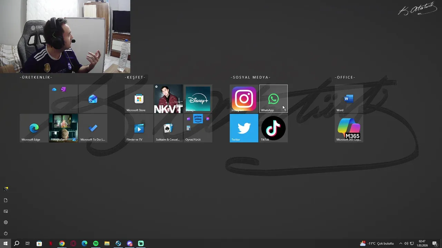Image resolution: width=442 pixels, height=248 pixels.
Task: Open Prime Video inside Oynat/Yürüt tile
Action: [x=198, y=119]
